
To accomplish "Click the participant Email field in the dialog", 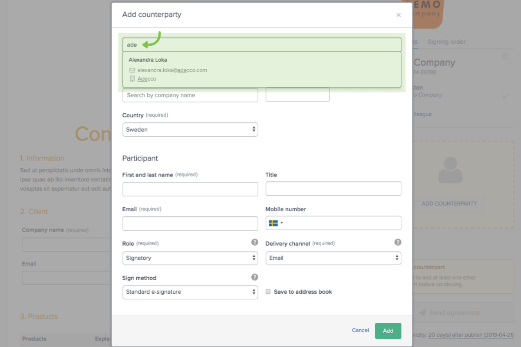I will 190,223.
